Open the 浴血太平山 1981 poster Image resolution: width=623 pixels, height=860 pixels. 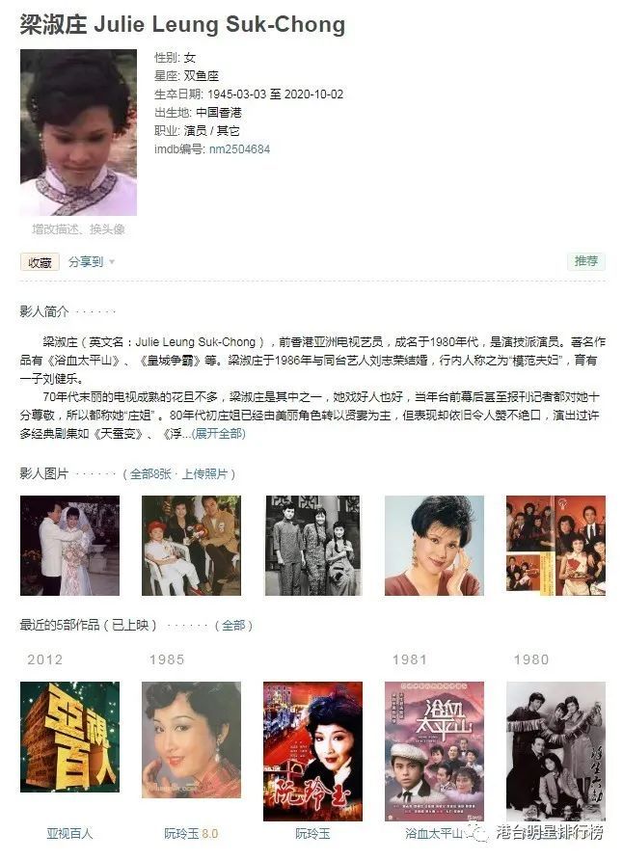tap(434, 751)
